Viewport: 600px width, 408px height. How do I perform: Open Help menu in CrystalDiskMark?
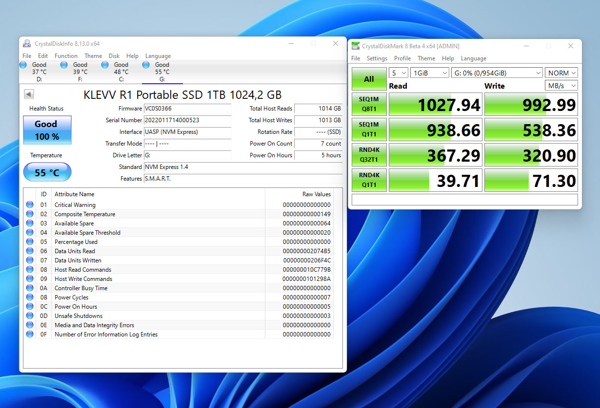point(448,58)
